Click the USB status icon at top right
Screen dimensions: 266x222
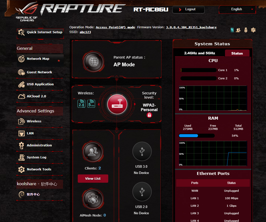tap(246, 30)
